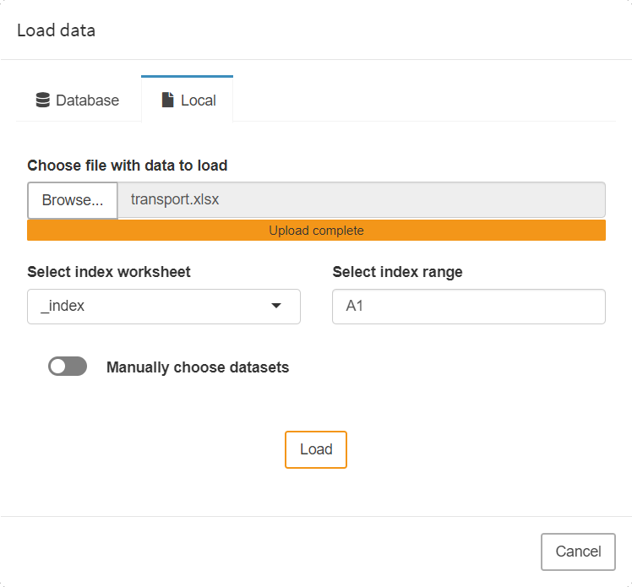Click the dropdown caret arrow icon
The height and width of the screenshot is (587, 632).
(x=276, y=306)
